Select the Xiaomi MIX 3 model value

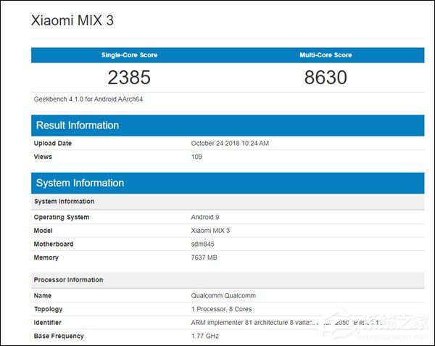[x=210, y=231]
